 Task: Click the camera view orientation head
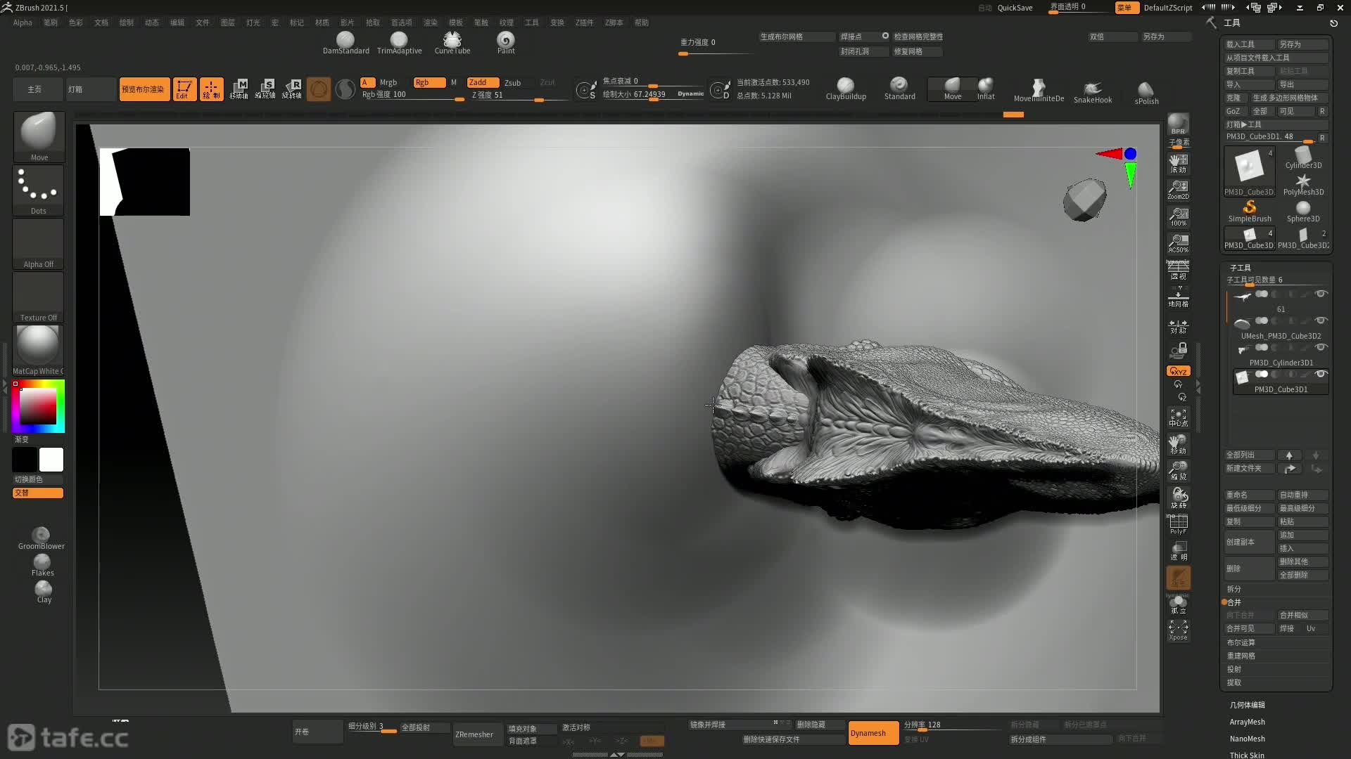click(1084, 200)
